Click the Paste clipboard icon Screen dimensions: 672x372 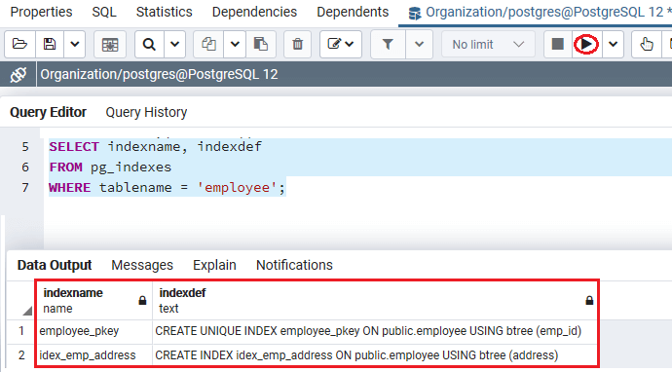click(261, 44)
